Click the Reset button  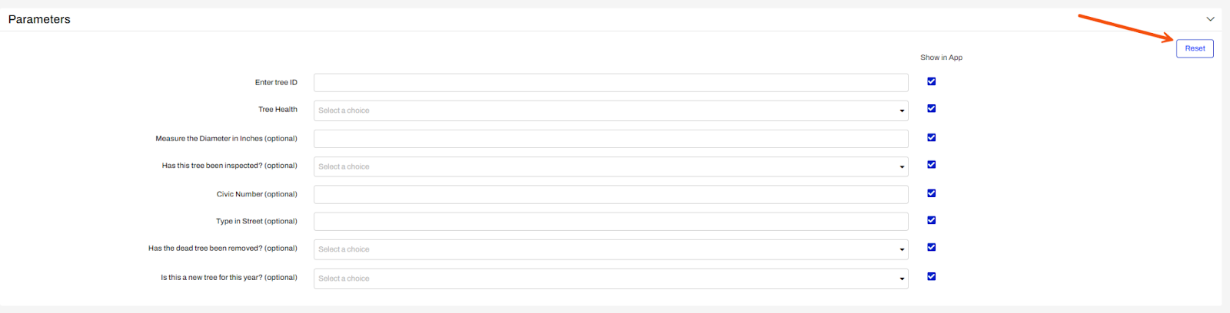pos(1195,48)
